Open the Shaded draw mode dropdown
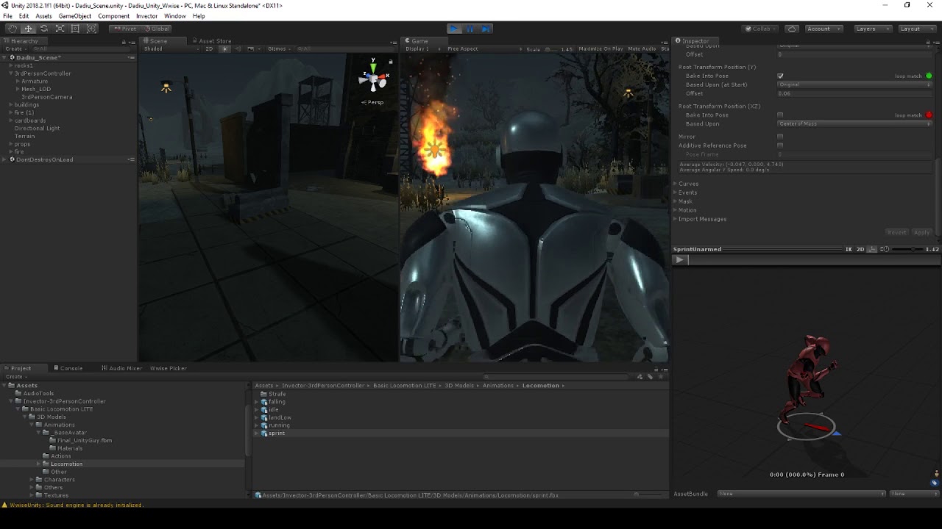Viewport: 942px width, 529px height. [171, 48]
